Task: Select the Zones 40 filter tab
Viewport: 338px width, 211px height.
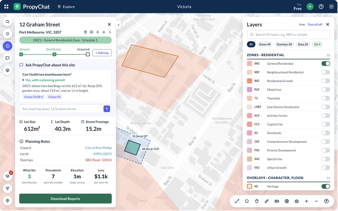Action: 265,44
